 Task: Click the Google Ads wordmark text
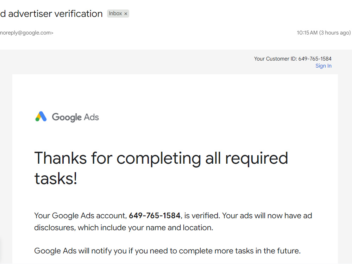(75, 117)
